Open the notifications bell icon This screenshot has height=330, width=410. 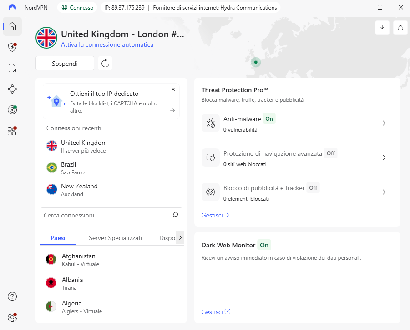point(400,28)
